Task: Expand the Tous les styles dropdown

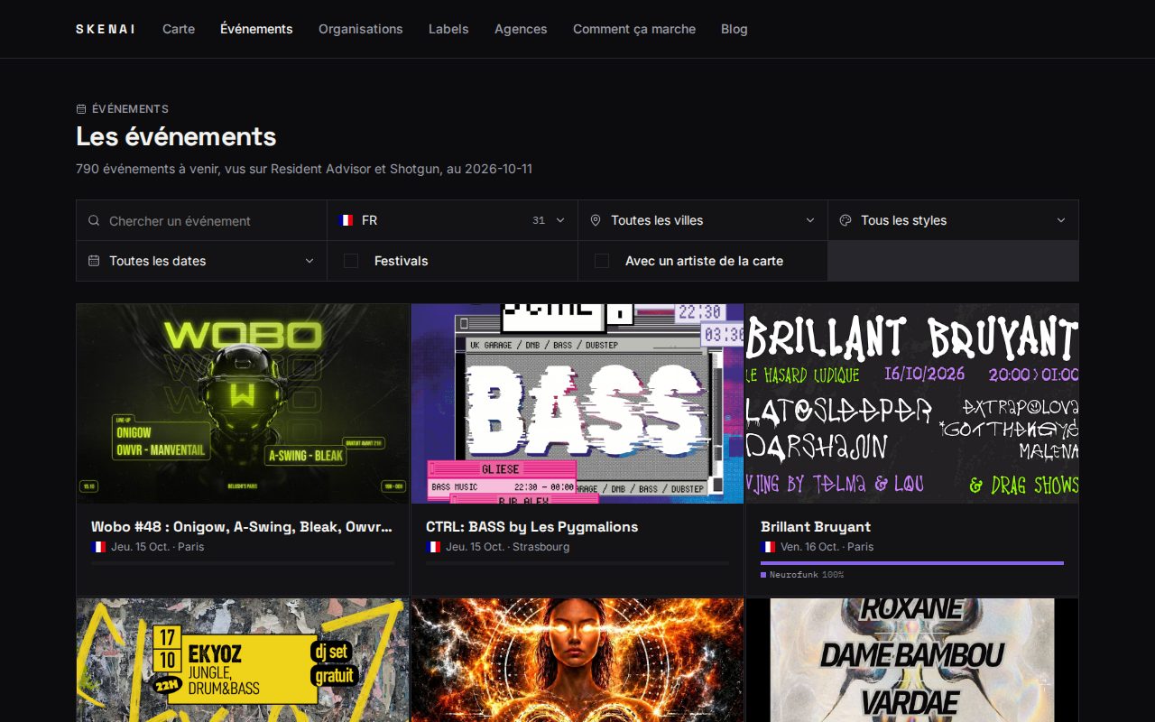Action: 953,220
